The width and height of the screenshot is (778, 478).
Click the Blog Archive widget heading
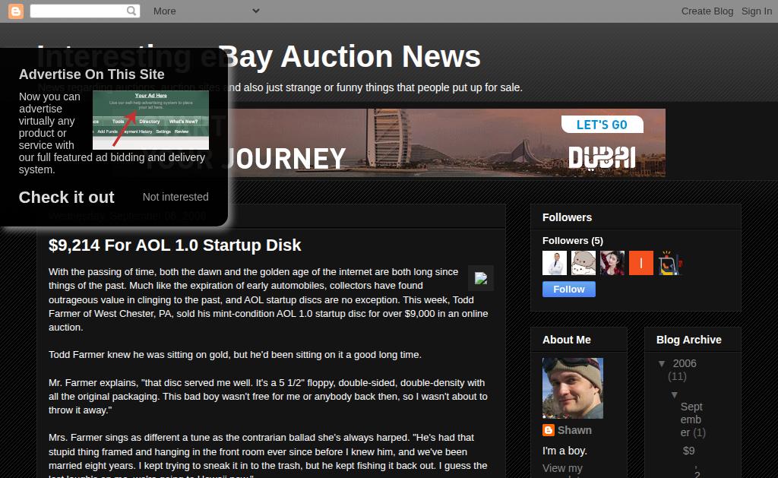688,340
